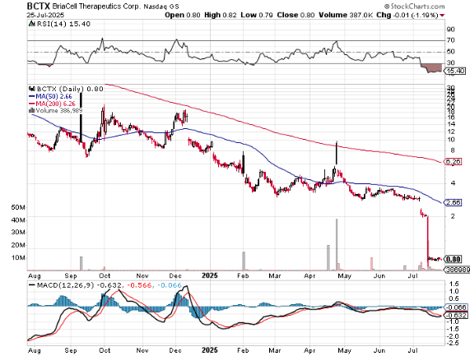Click the -2.5 MACD axis label
Viewport: 470px width, 356px height.
click(453, 343)
